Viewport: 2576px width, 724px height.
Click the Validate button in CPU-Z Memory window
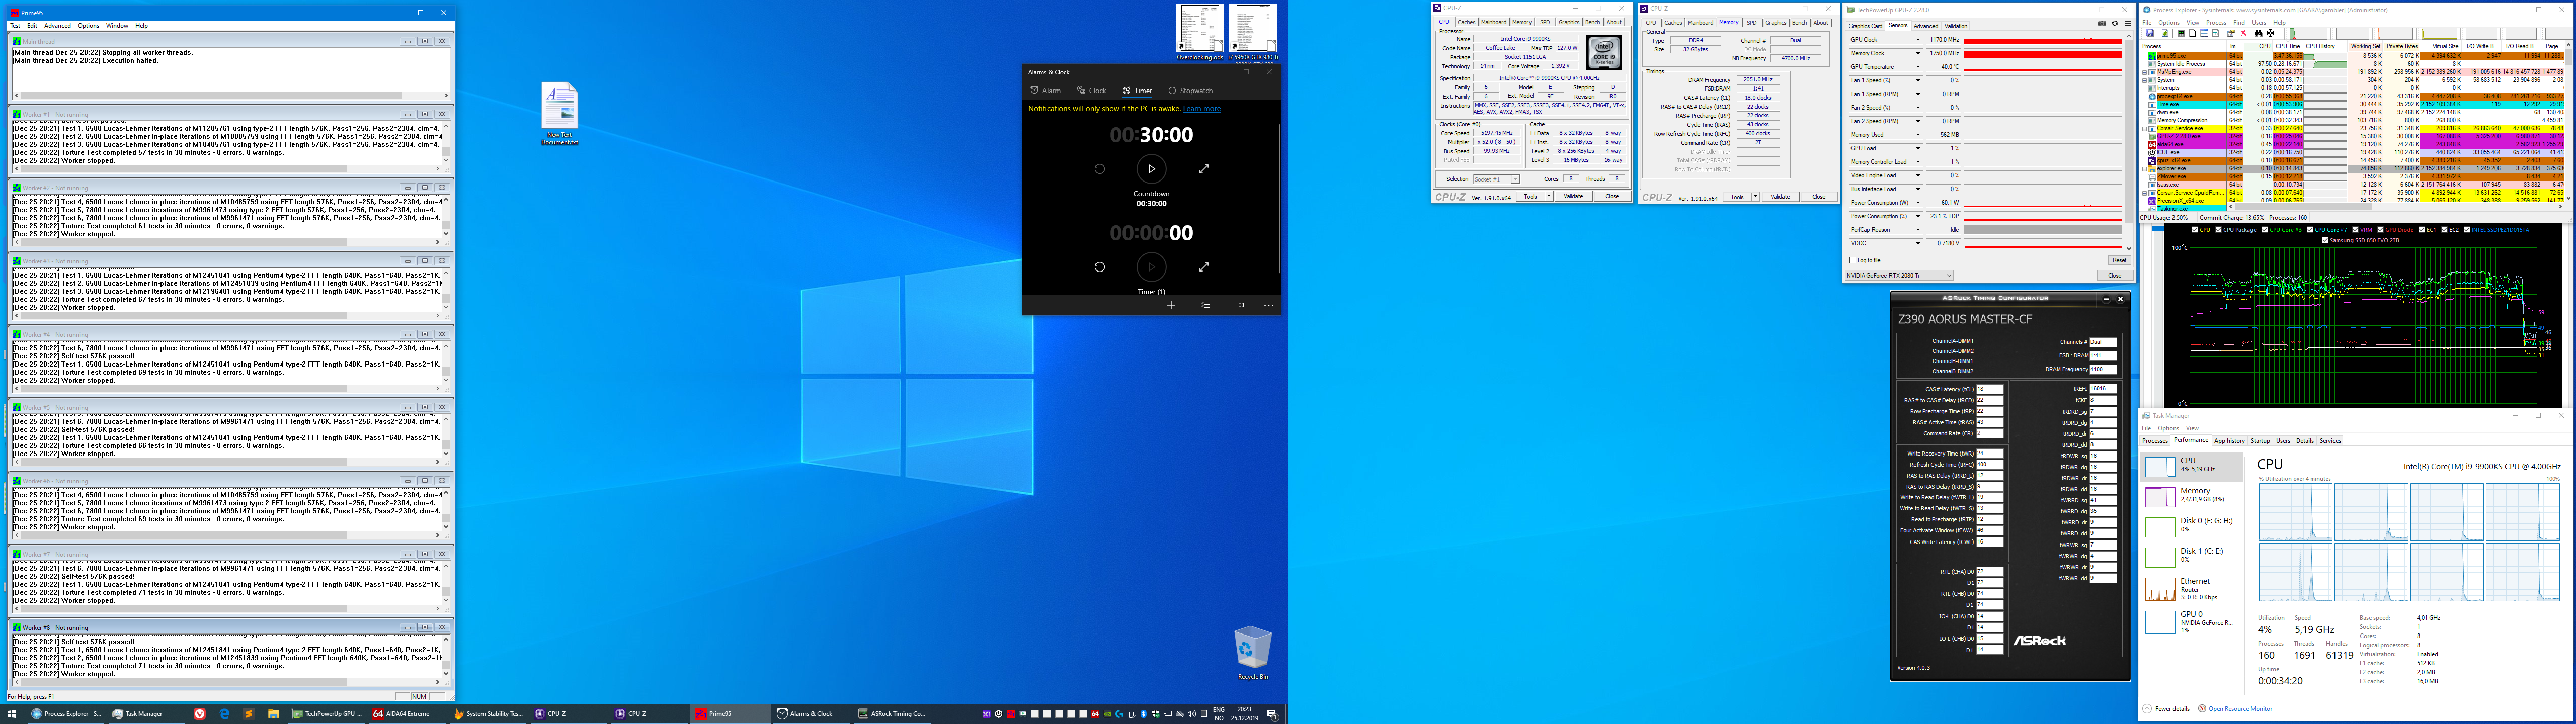(x=1780, y=196)
